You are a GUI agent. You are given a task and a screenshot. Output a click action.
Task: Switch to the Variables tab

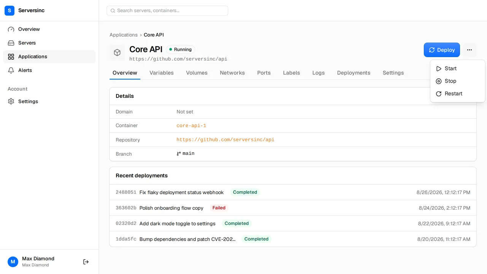(x=162, y=73)
